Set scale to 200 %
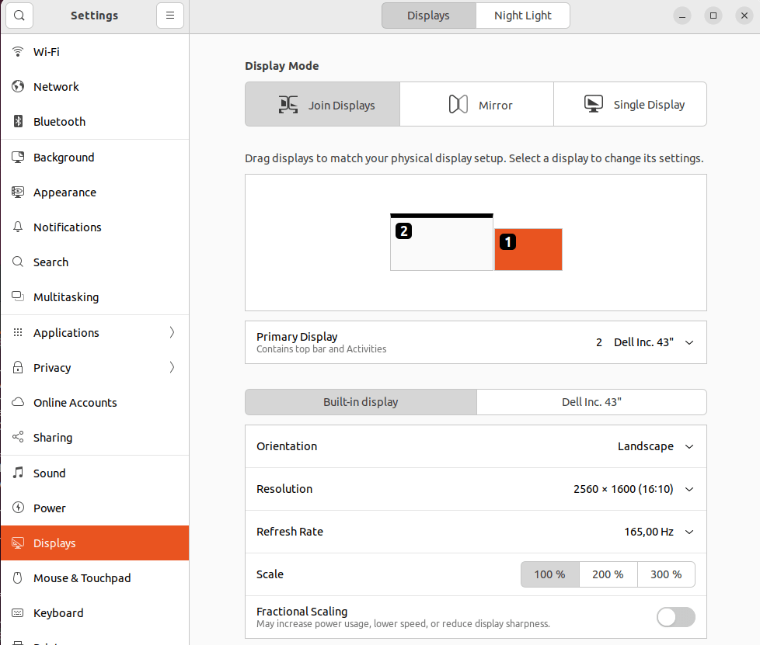The width and height of the screenshot is (760, 645). [608, 574]
